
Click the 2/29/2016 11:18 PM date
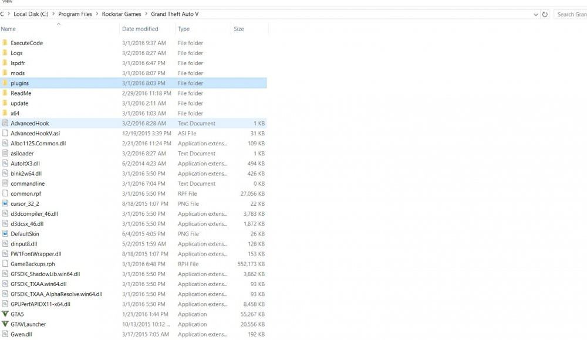[x=146, y=93]
